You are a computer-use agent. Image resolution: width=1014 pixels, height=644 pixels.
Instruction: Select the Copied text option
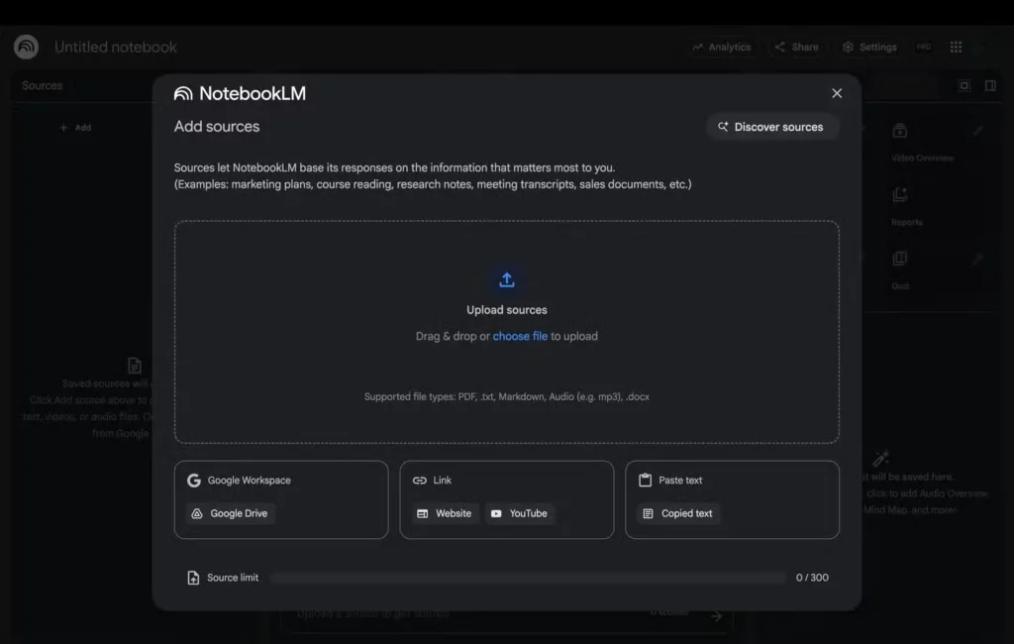(x=677, y=513)
